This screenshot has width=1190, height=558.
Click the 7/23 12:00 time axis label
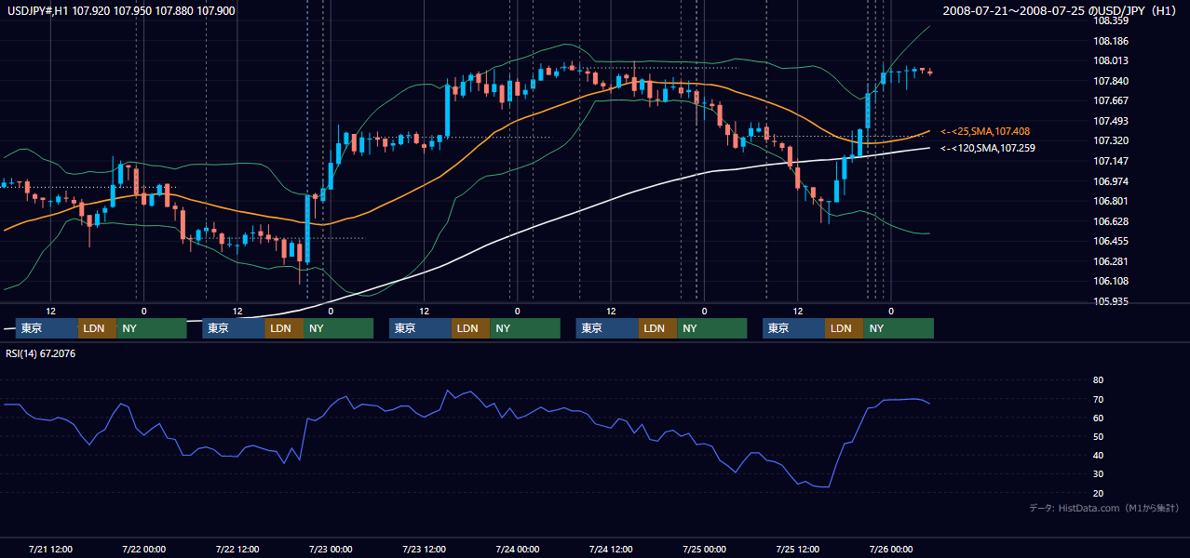424,549
